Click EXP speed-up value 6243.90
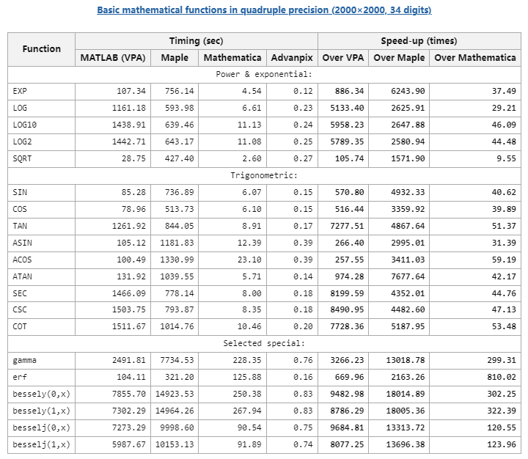Image resolution: width=528 pixels, height=459 pixels. (x=408, y=91)
